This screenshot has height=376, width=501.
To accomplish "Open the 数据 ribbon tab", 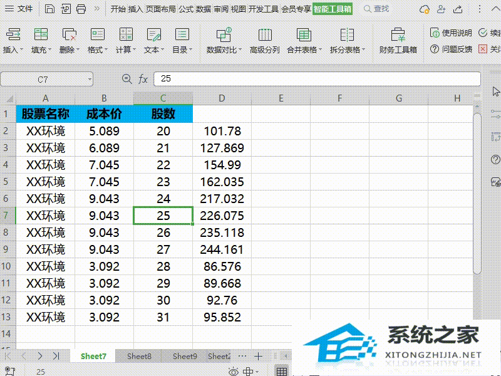I will tap(203, 9).
